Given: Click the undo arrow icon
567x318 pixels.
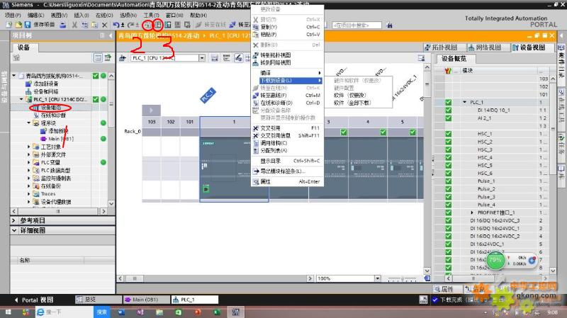Looking at the screenshot, I should point(116,25).
